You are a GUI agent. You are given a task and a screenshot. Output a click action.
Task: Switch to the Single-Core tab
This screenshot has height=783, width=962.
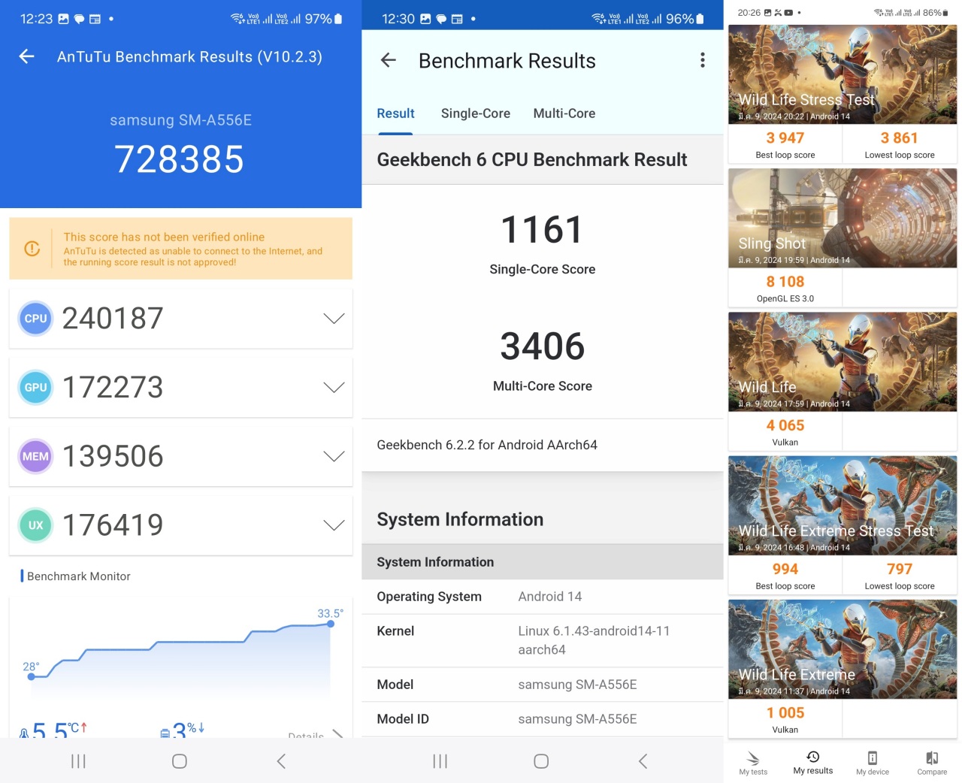pos(476,113)
